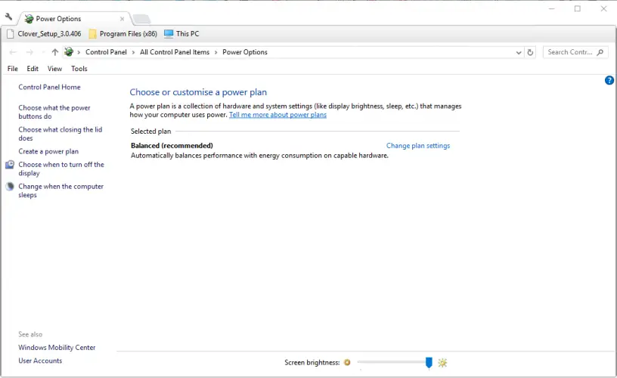Click the refresh button beside address bar
The height and width of the screenshot is (378, 617).
(x=531, y=52)
